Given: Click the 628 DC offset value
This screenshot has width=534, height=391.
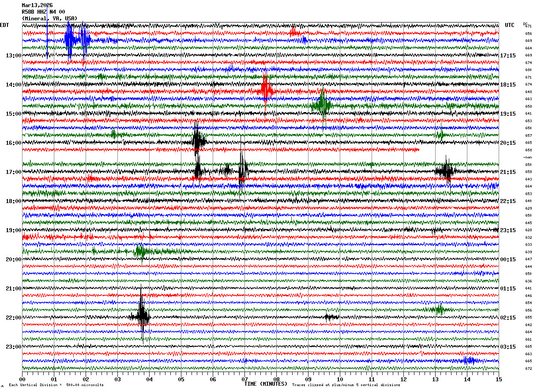Looking at the screenshot, I should [528, 230].
